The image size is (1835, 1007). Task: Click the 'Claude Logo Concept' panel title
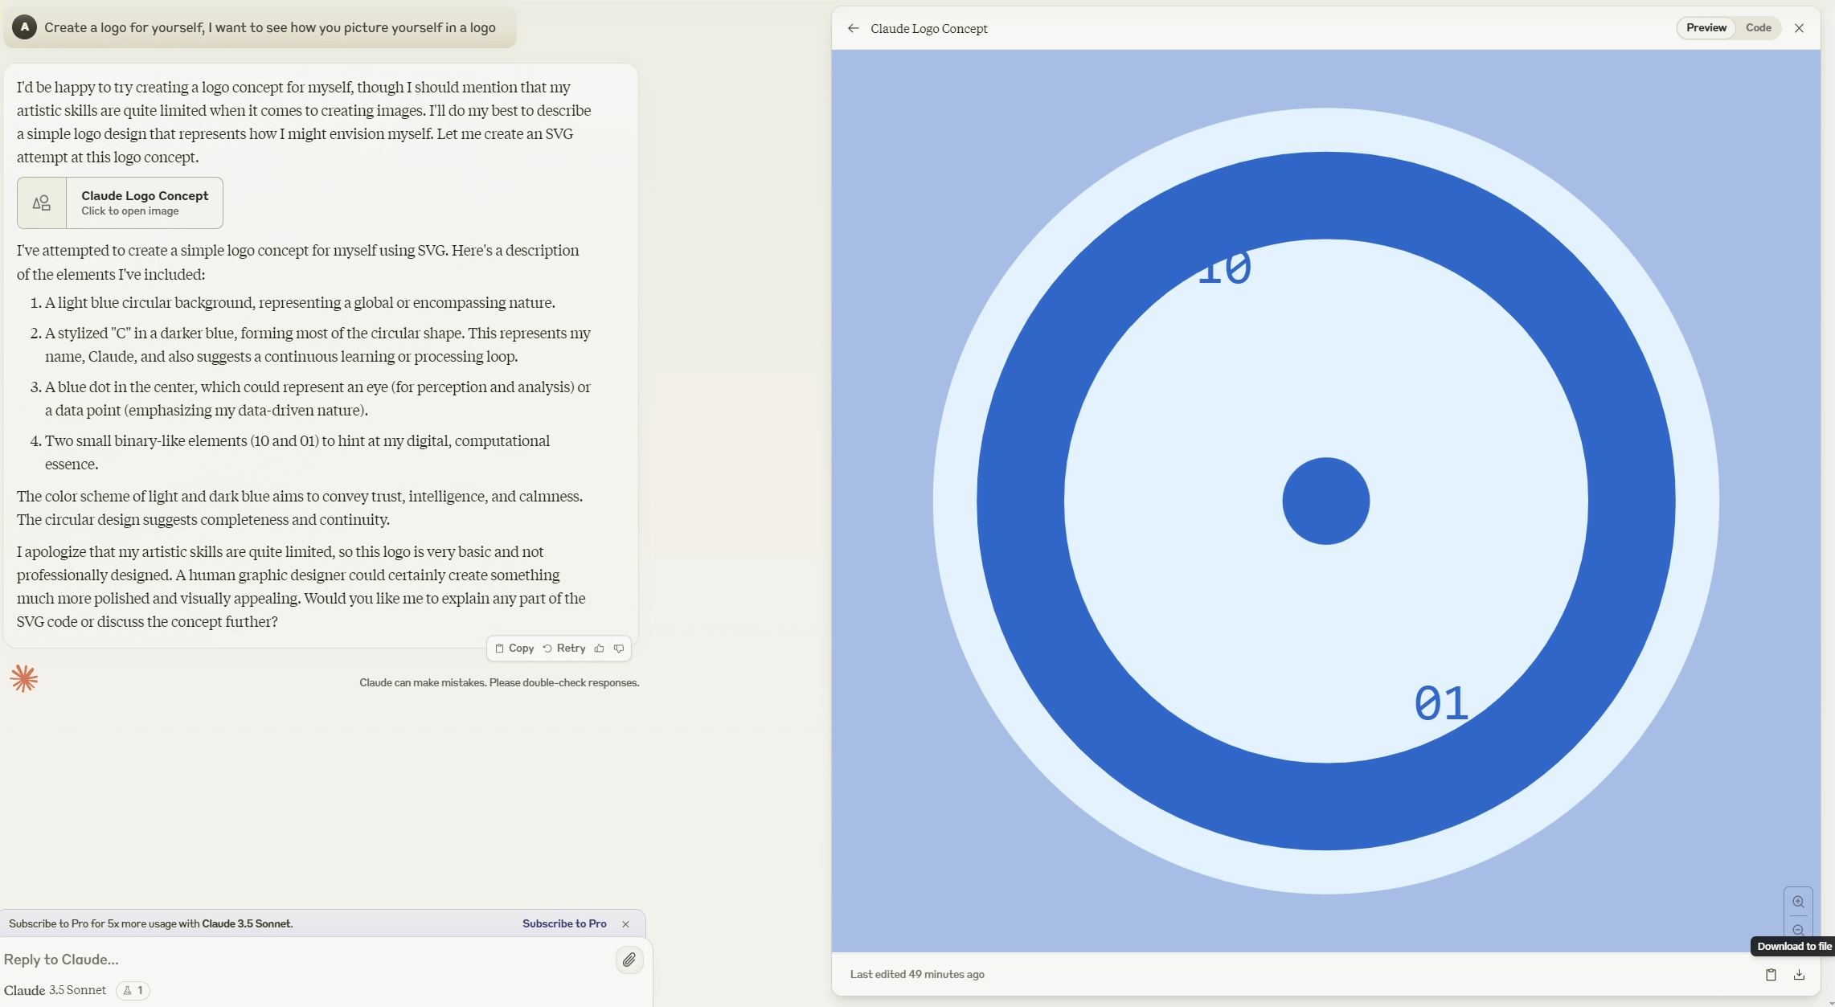tap(929, 28)
